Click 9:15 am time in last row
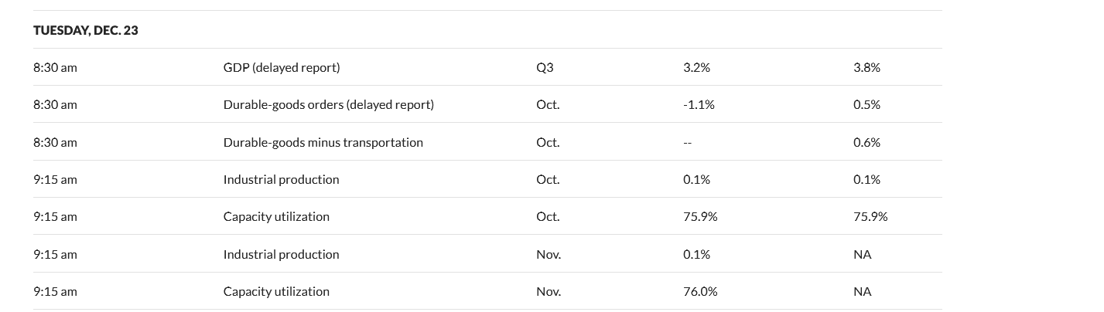This screenshot has width=1104, height=312. (55, 291)
